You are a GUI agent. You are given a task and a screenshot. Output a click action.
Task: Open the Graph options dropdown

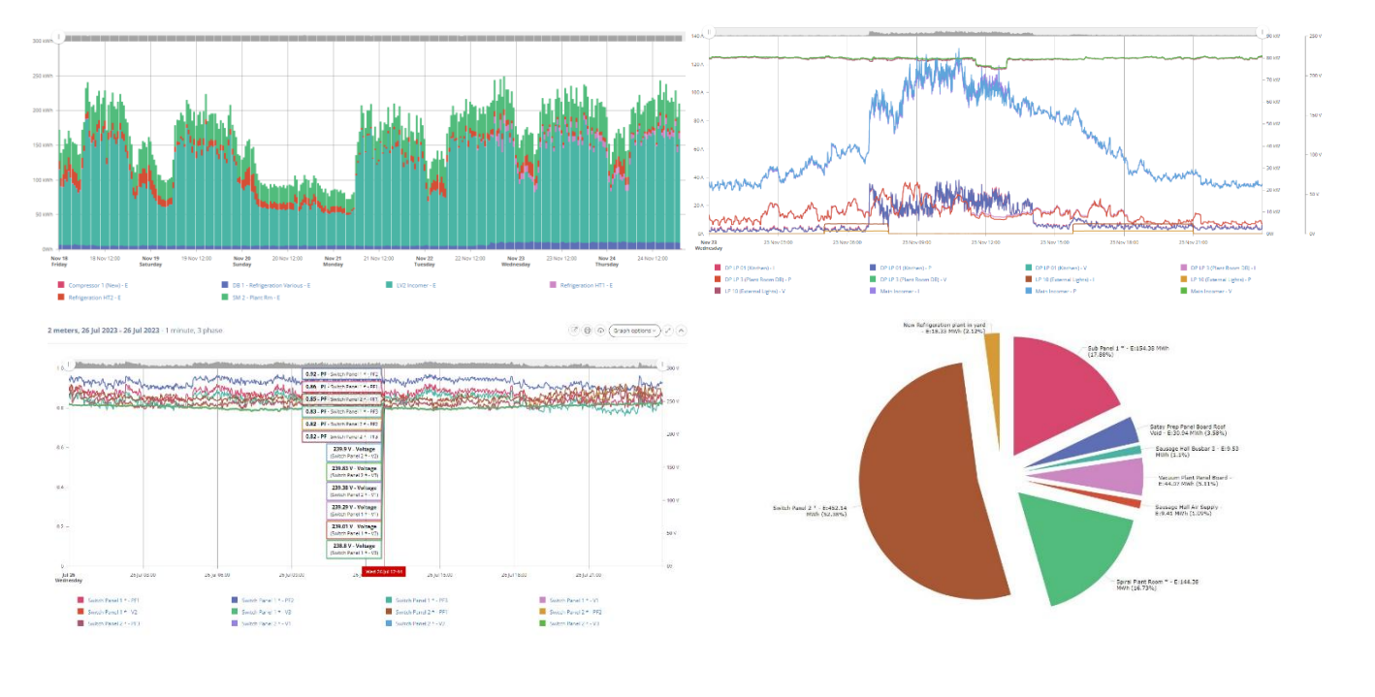pyautogui.click(x=635, y=331)
